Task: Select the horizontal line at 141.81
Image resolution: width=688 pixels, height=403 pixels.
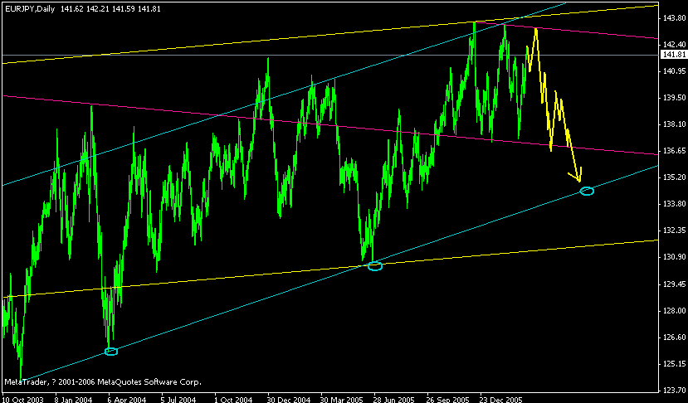Action: (329, 55)
